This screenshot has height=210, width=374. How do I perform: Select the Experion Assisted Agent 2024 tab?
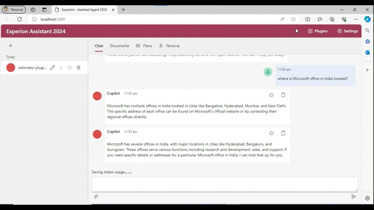pos(85,10)
